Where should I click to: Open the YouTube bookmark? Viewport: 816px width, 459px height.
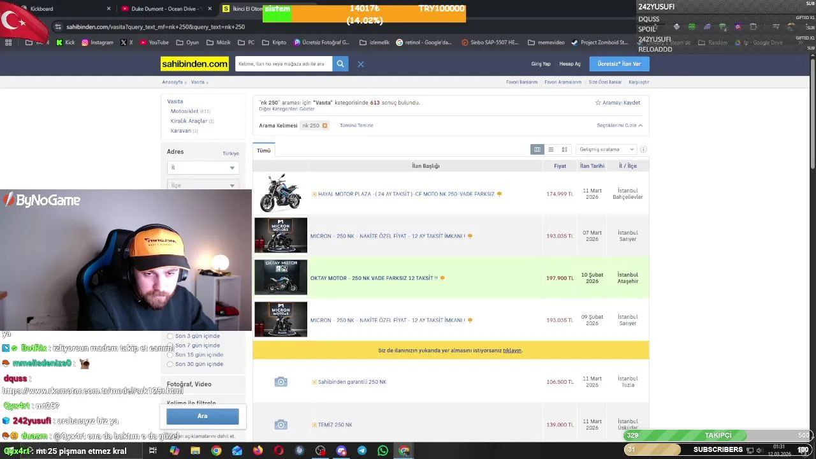[154, 43]
